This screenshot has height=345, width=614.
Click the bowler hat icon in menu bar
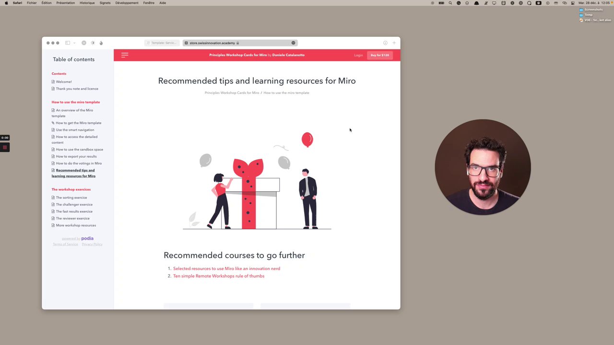[476, 3]
